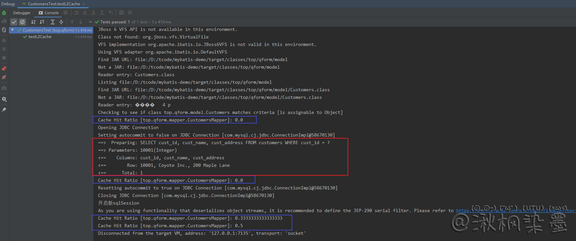Collapse all test tree nodes
Viewport: 576px width, 241px height.
(x=61, y=22)
